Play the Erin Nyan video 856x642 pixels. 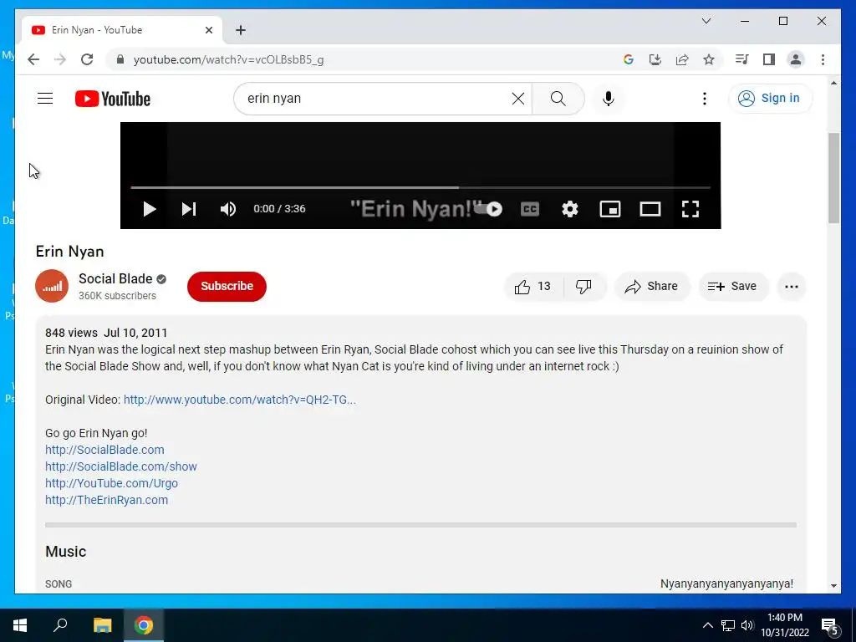149,208
